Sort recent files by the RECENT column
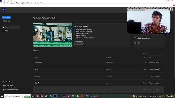The image size is (175, 98). (x=109, y=58)
